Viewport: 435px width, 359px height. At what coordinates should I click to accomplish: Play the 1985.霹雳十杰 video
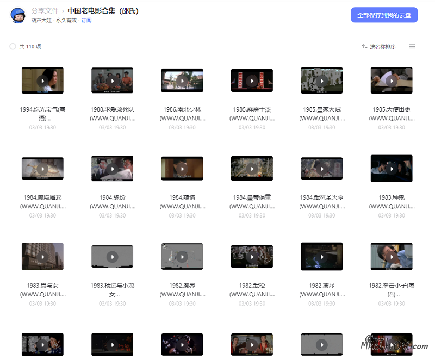click(252, 81)
